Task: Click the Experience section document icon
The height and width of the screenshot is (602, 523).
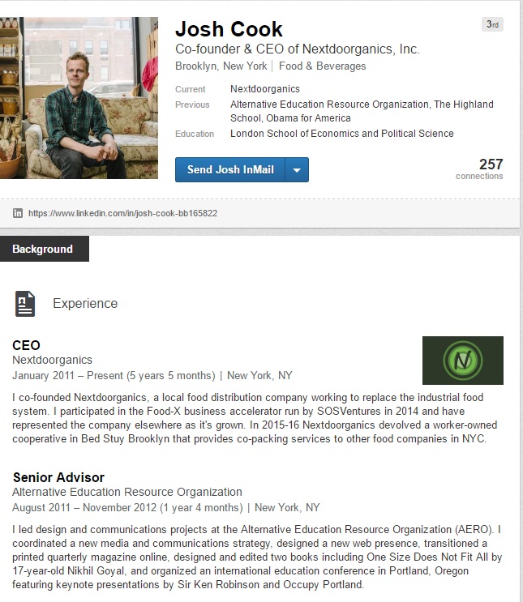Action: tap(25, 303)
